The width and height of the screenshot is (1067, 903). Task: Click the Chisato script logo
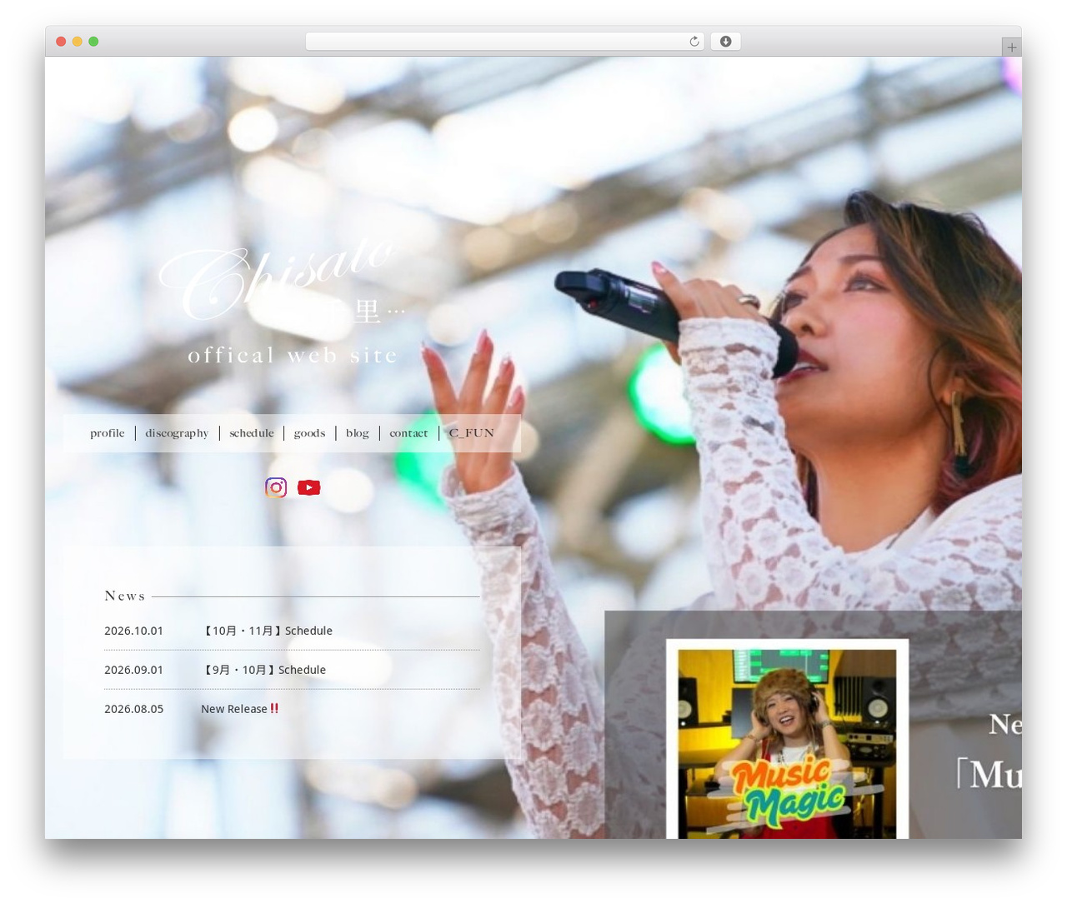coord(279,279)
